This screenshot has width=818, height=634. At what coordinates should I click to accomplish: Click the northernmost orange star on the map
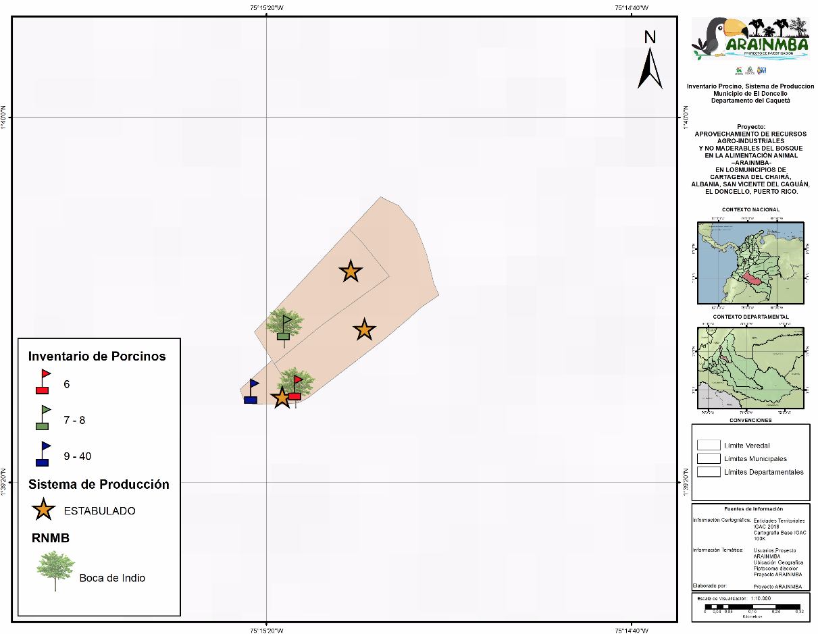351,271
